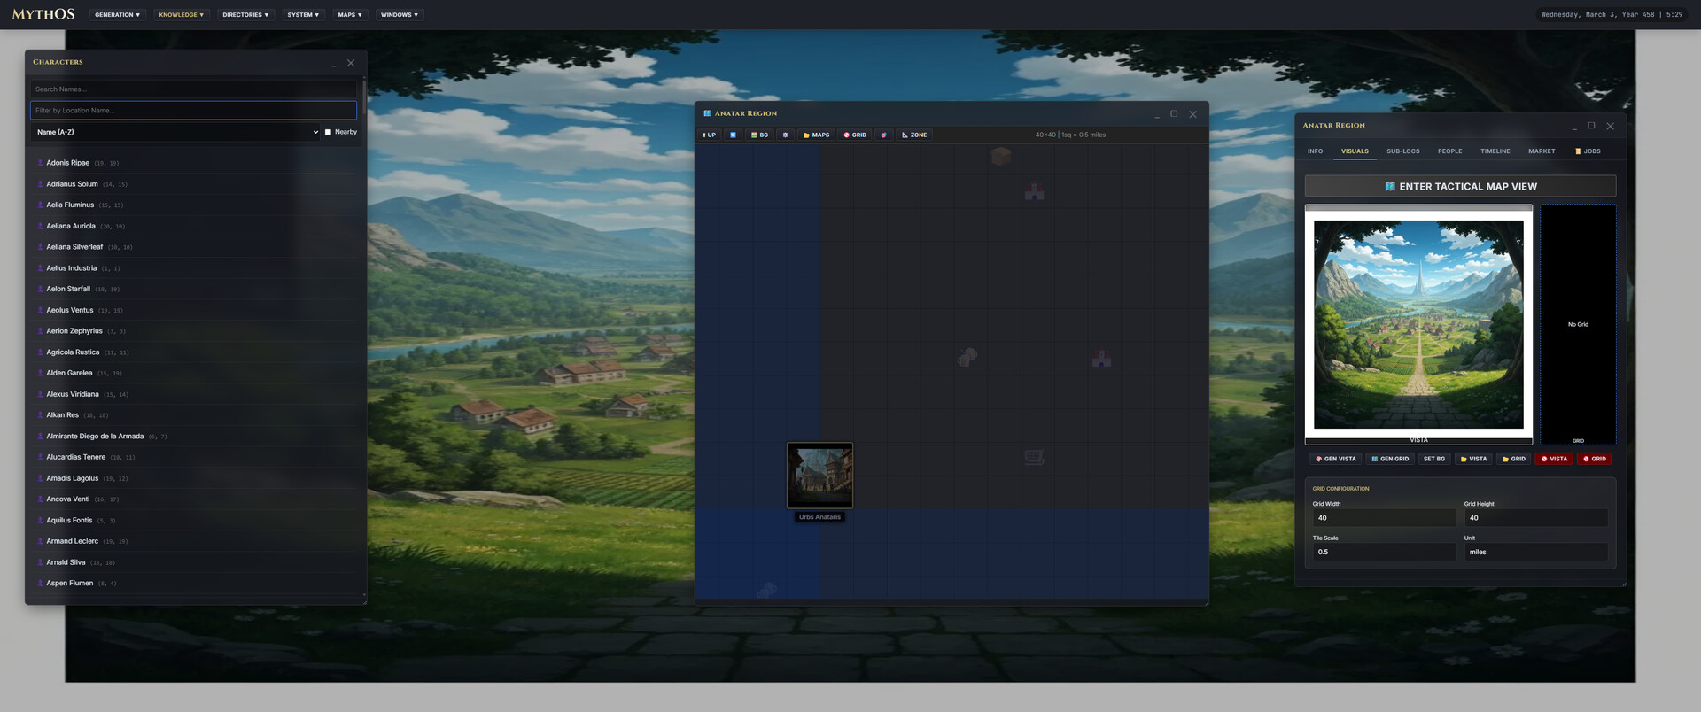Toggle GRID in the map toolbar
The width and height of the screenshot is (1701, 712).
coord(855,135)
